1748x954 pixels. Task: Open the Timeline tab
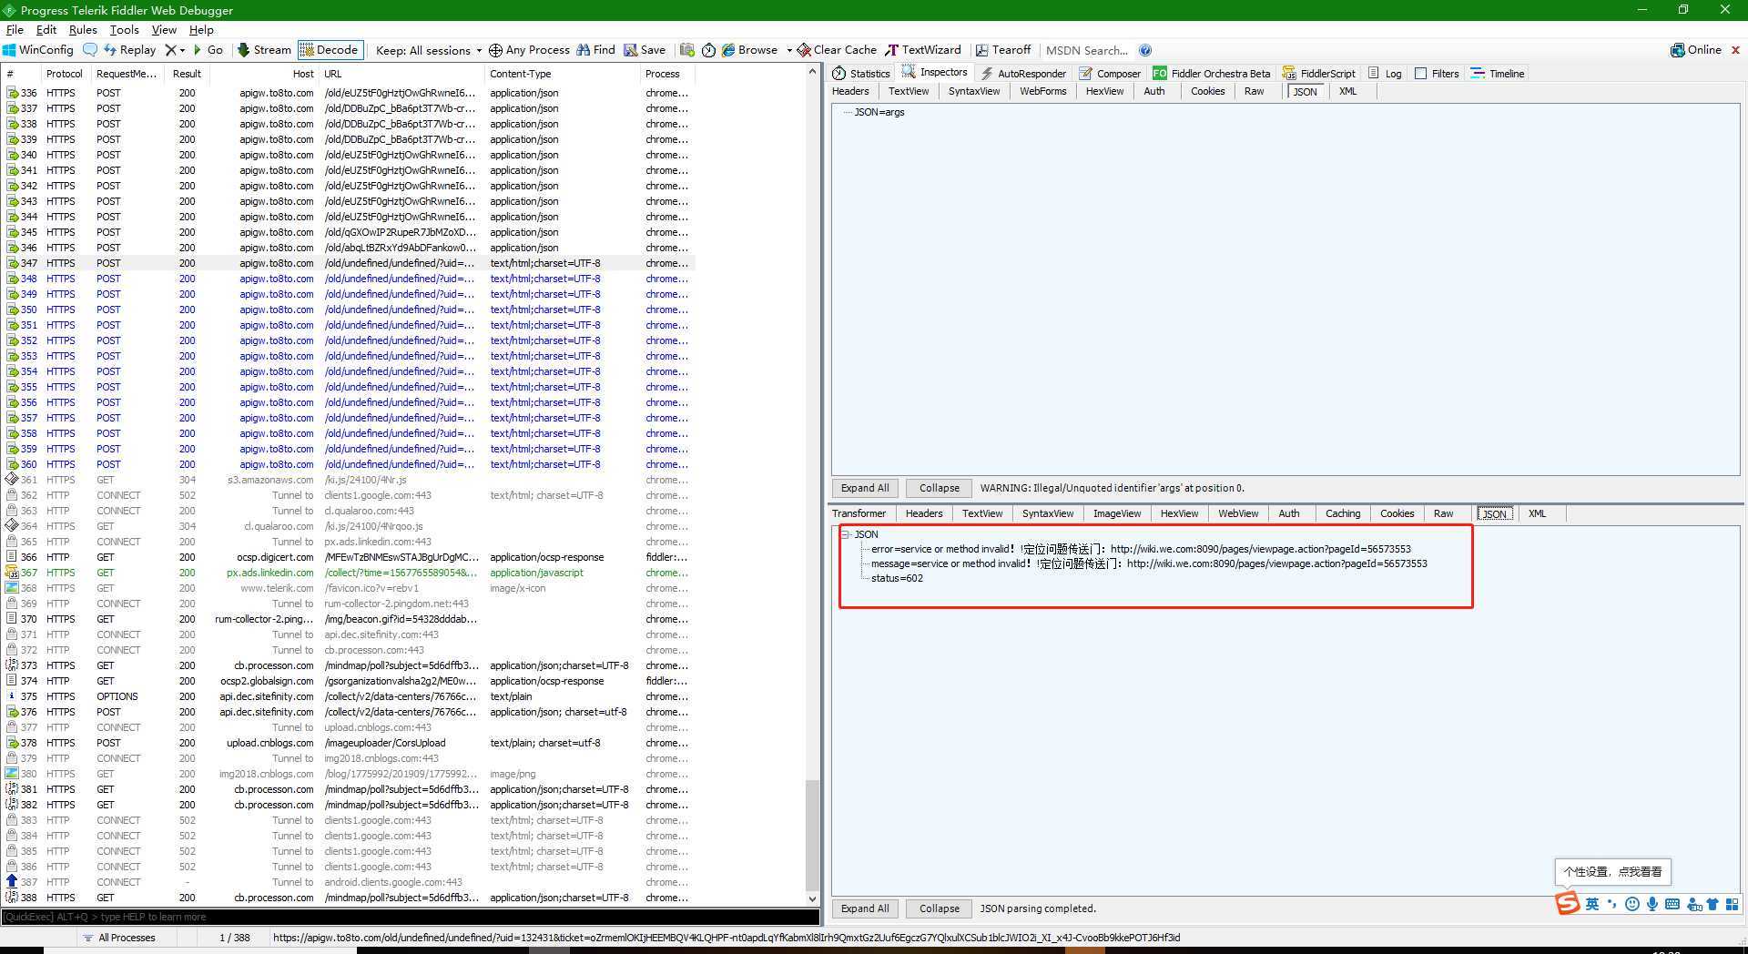[1497, 74]
